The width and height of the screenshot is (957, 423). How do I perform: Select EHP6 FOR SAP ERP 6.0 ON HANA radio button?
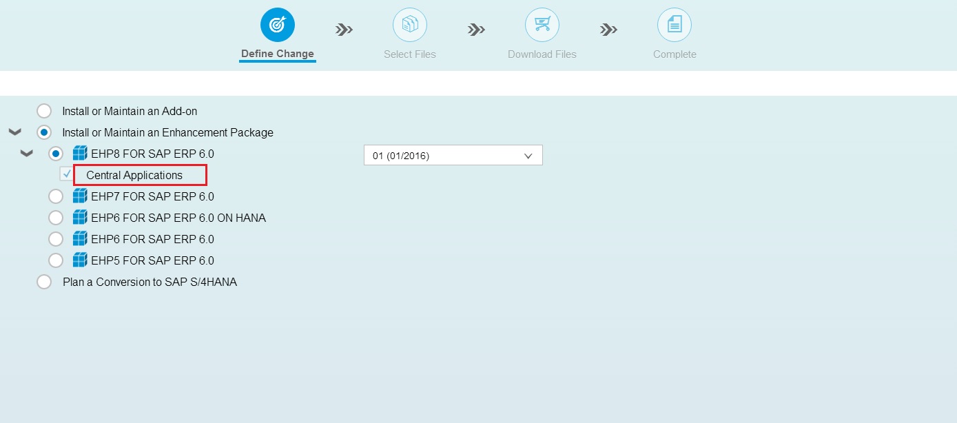coord(56,218)
